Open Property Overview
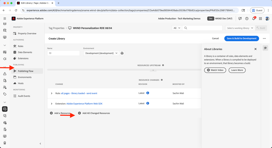 tap(27, 33)
